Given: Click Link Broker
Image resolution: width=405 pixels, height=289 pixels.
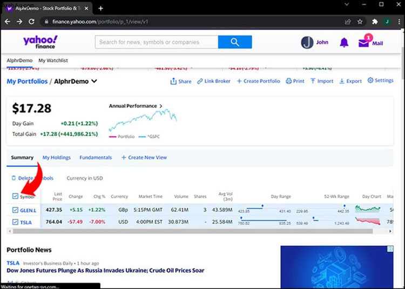Looking at the screenshot, I should tap(214, 81).
